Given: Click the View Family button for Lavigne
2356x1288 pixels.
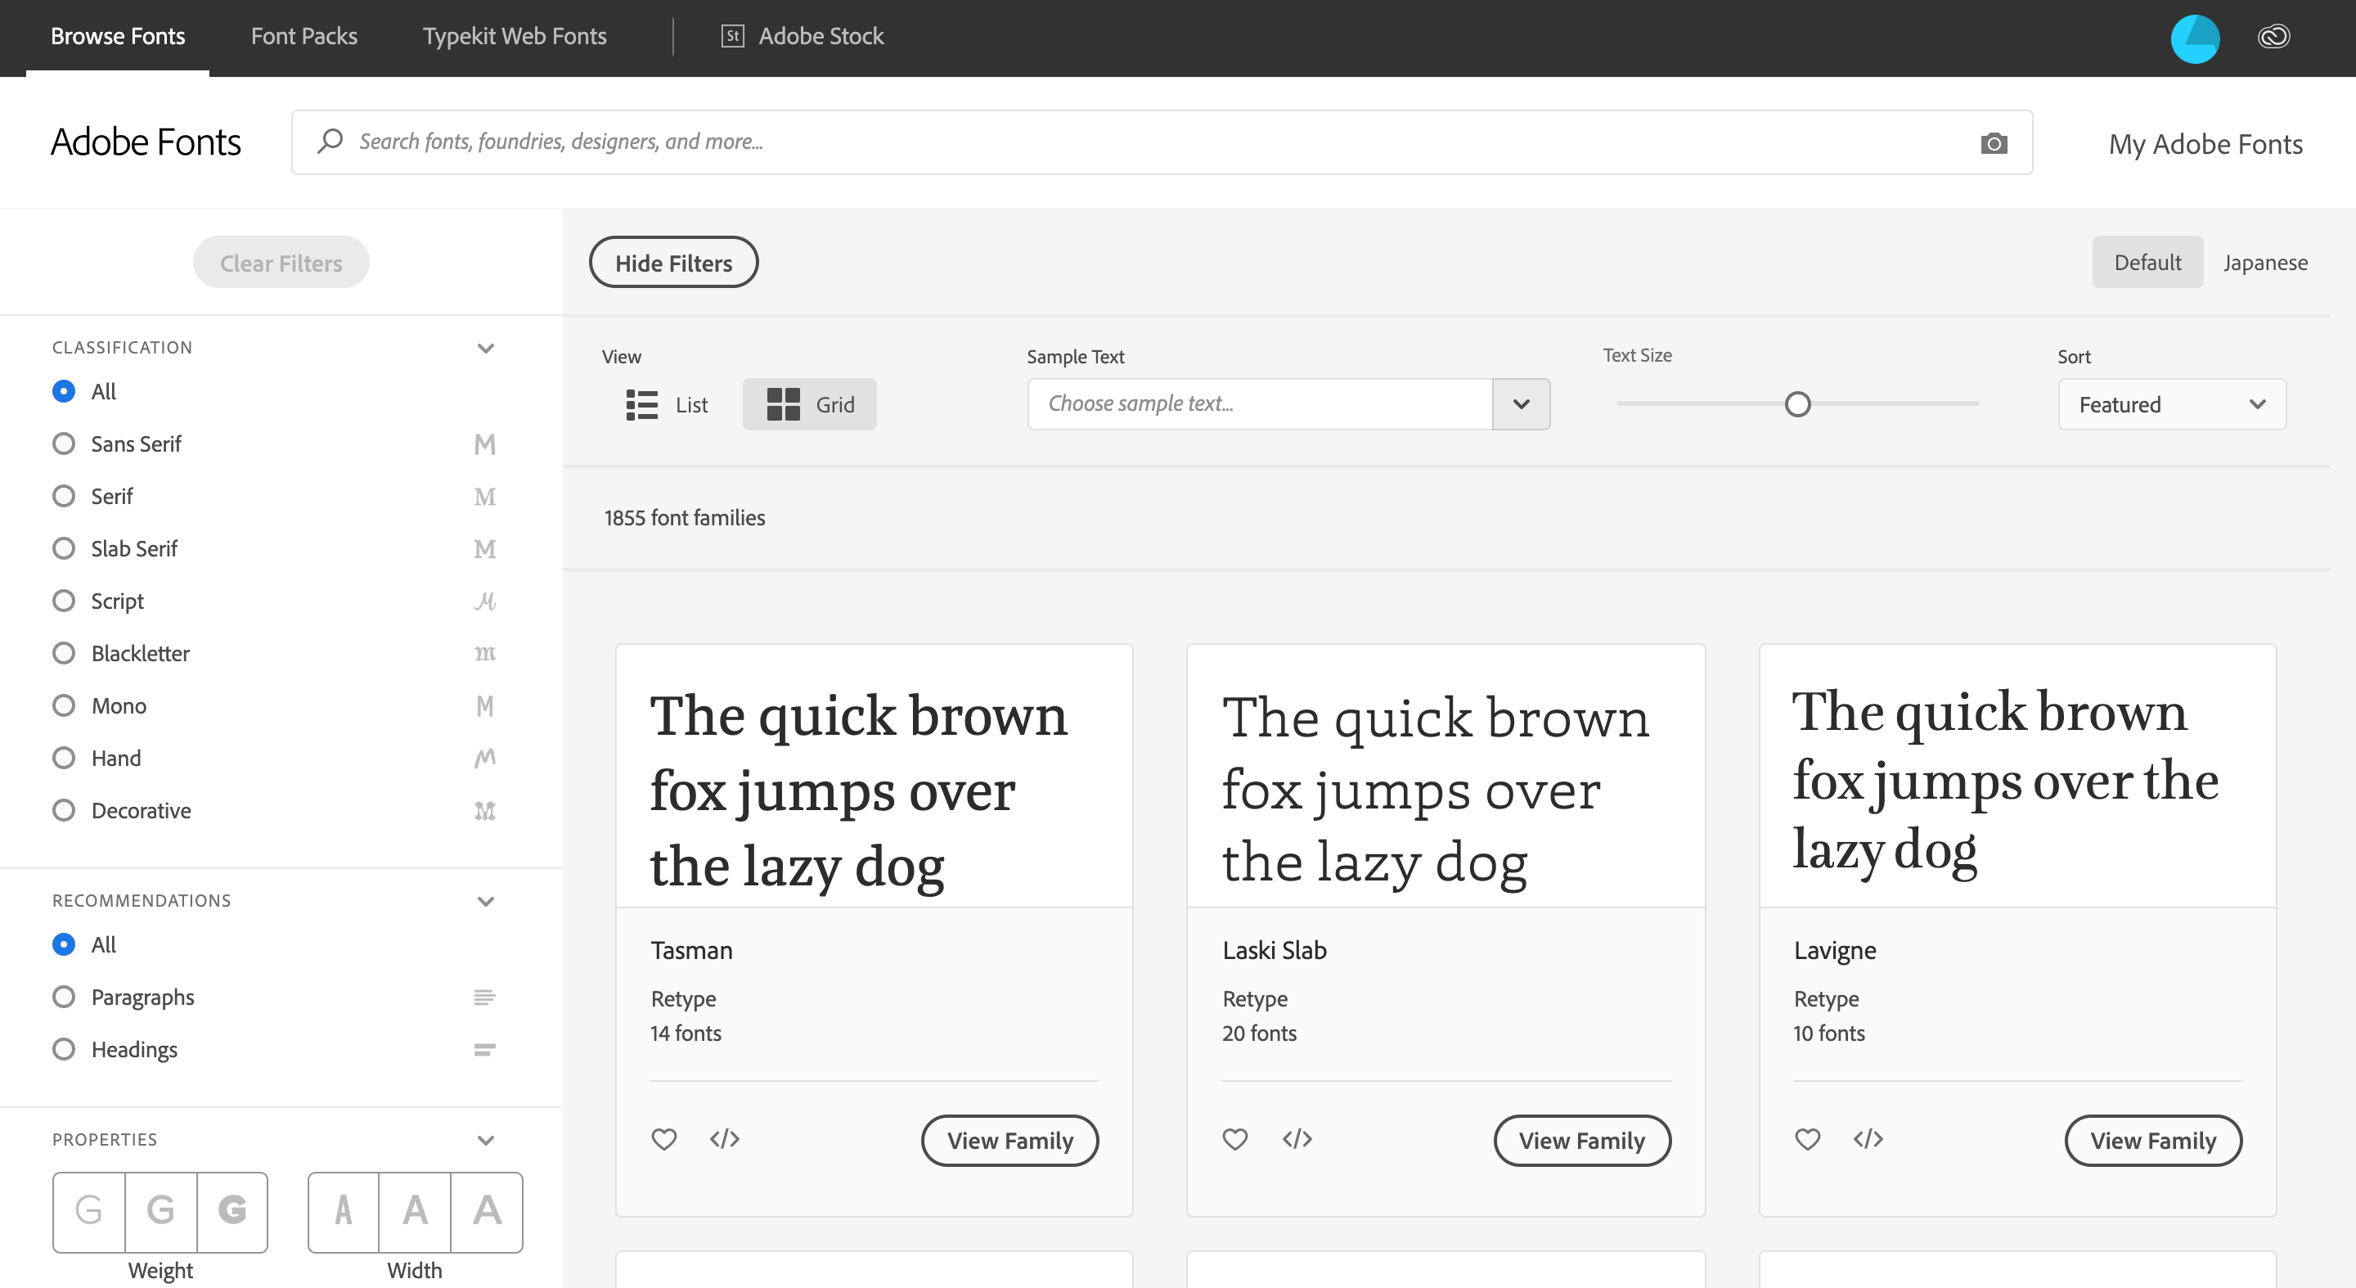Looking at the screenshot, I should click(2153, 1141).
